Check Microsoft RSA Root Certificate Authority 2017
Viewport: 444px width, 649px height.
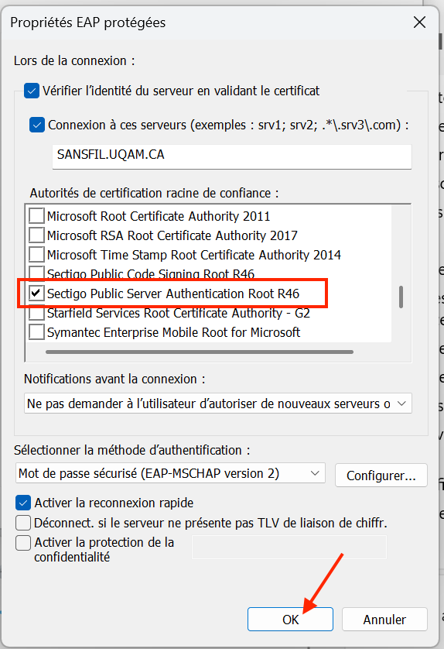pos(36,235)
